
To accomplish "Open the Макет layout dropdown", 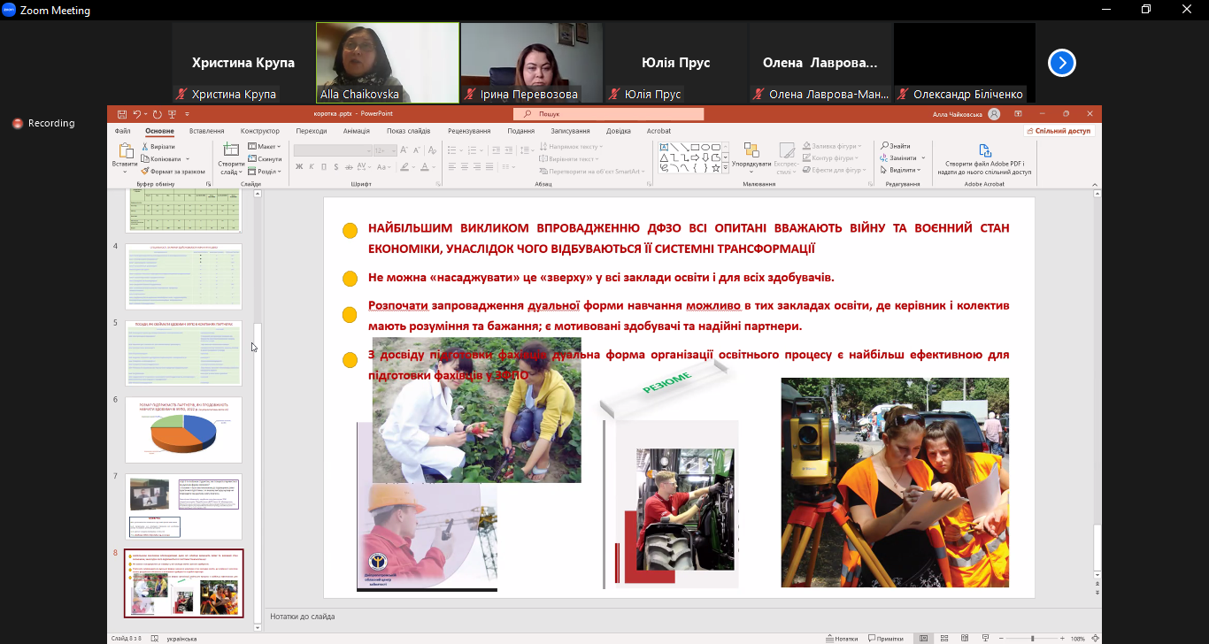I will tap(264, 147).
